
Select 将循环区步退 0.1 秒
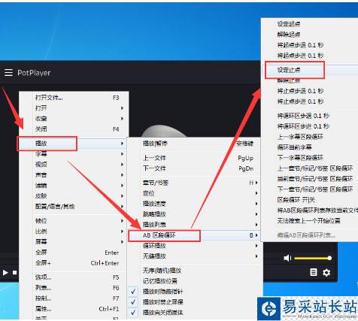310,116
